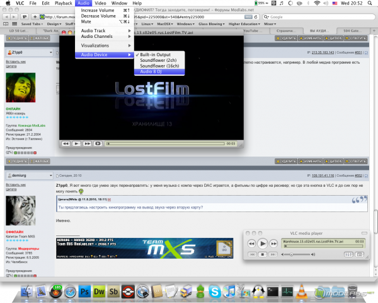Open the Top Sites grid icon
The width and height of the screenshot is (378, 303).
coord(14,24)
